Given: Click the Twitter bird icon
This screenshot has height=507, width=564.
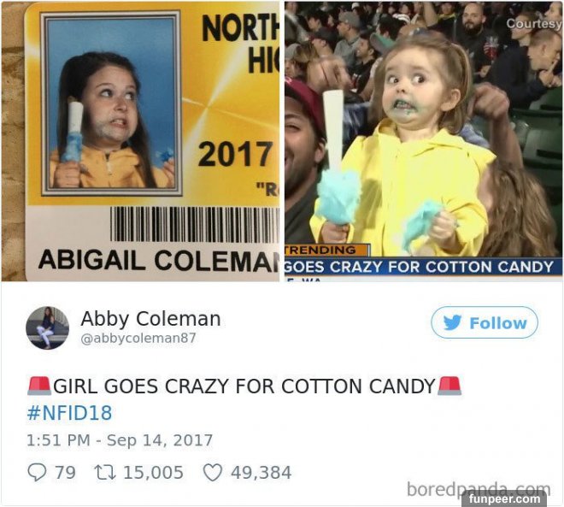Looking at the screenshot, I should tap(452, 322).
